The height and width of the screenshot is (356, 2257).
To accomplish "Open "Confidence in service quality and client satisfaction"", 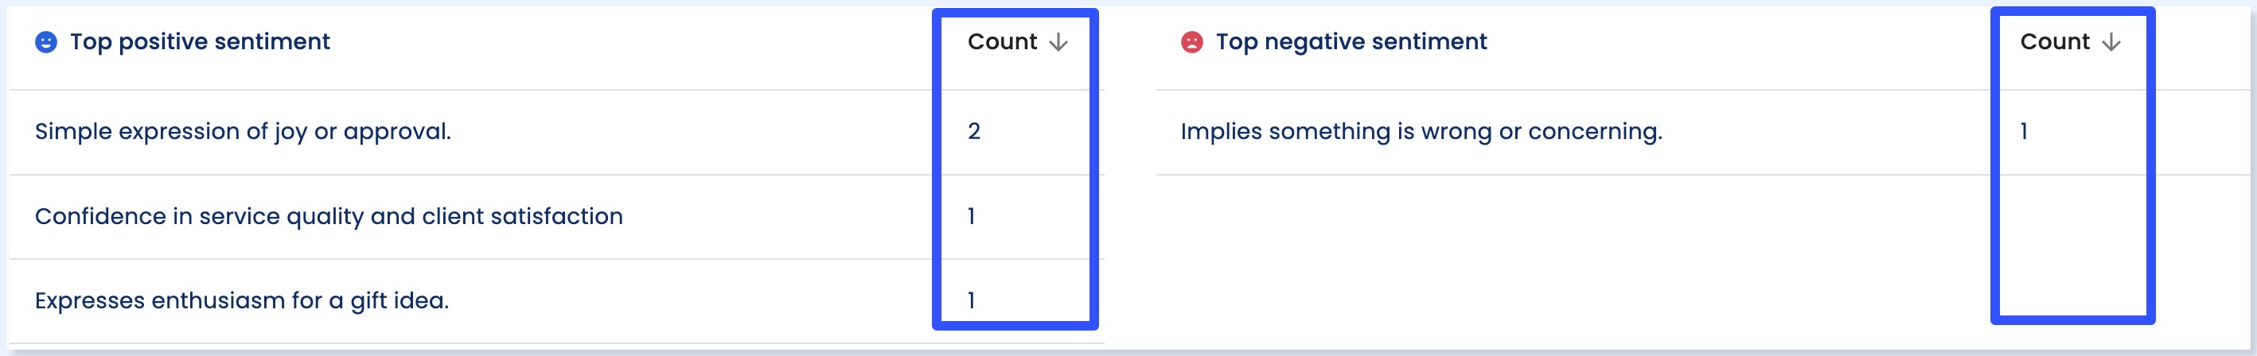I will (x=329, y=216).
